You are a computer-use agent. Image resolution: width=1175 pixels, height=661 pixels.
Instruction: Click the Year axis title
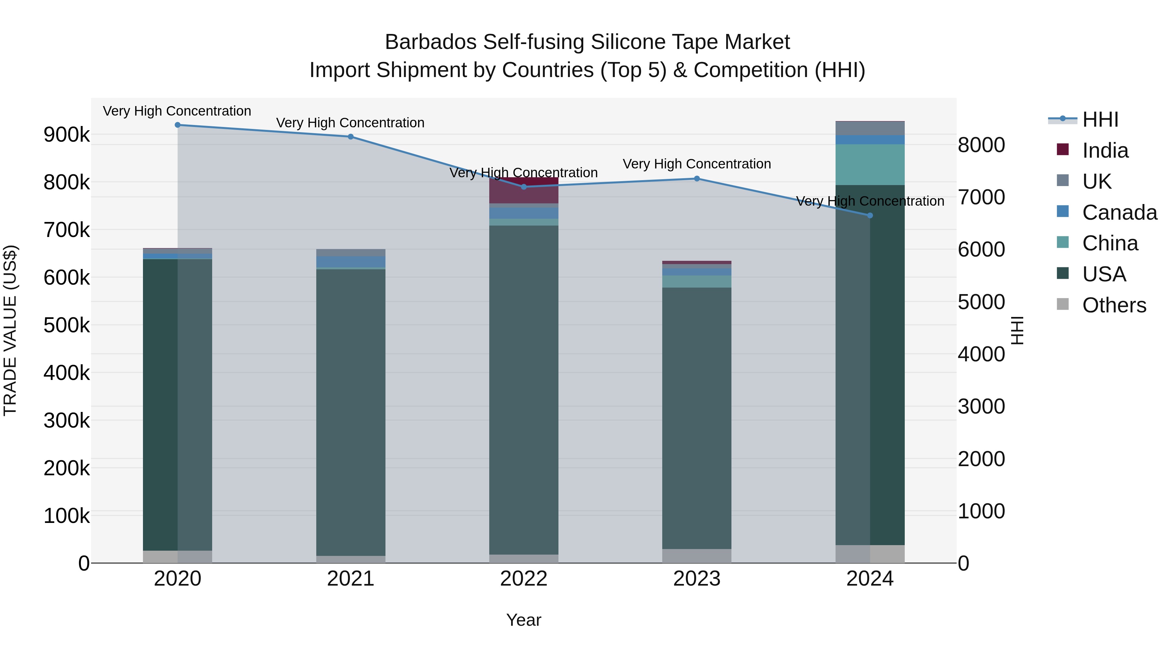click(x=524, y=621)
